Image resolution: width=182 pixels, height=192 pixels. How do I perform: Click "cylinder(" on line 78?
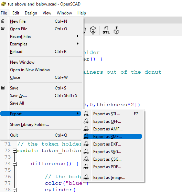pos(60,190)
